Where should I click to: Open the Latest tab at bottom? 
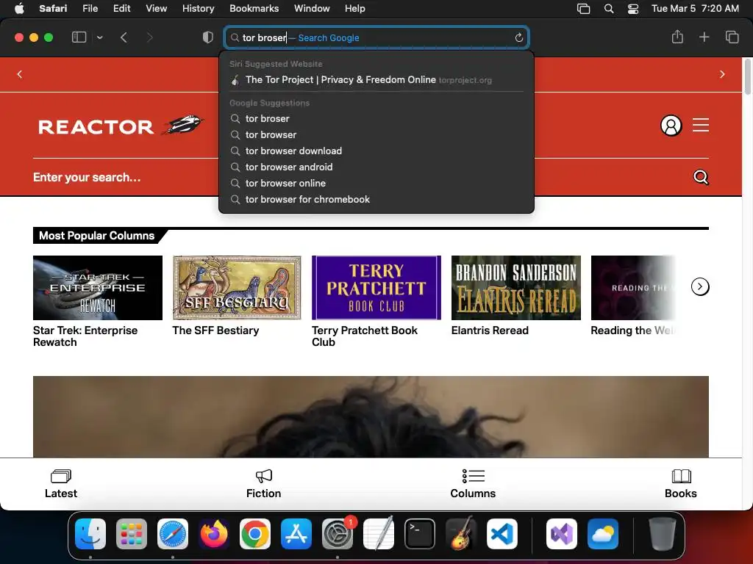(61, 484)
